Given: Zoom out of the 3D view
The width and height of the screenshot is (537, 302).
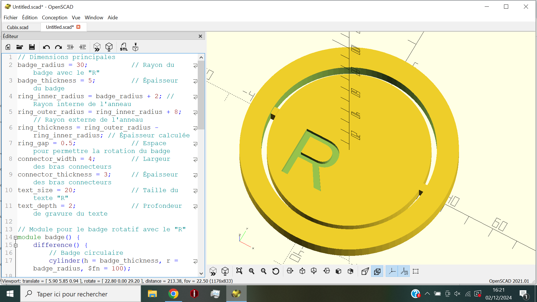Looking at the screenshot, I should [x=263, y=271].
